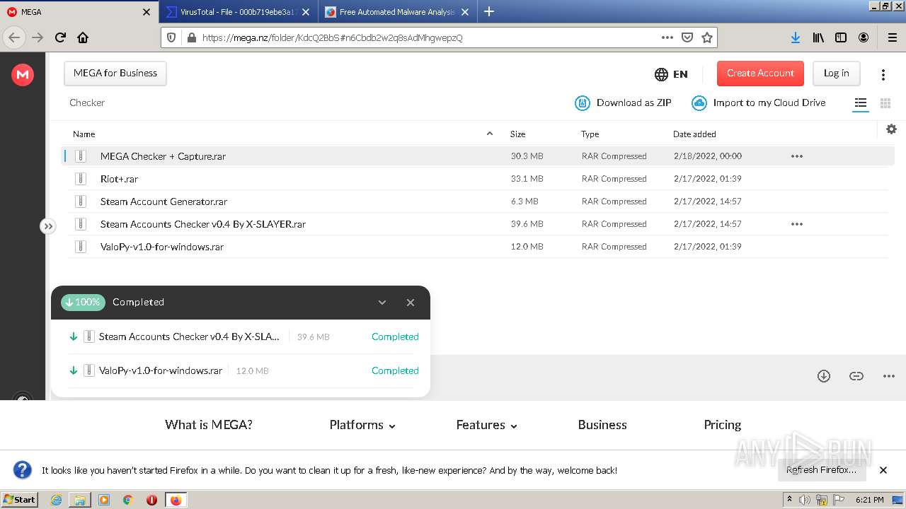
Task: Open the Platforms dropdown menu
Action: pos(362,425)
